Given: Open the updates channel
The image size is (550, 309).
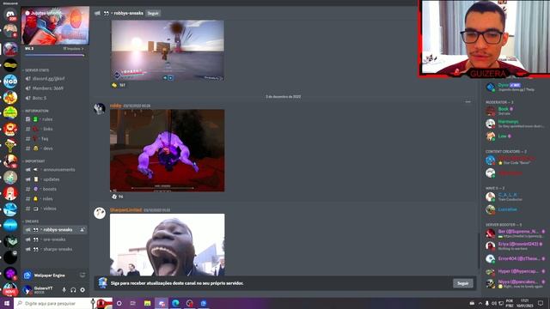Looking at the screenshot, I should point(55,179).
